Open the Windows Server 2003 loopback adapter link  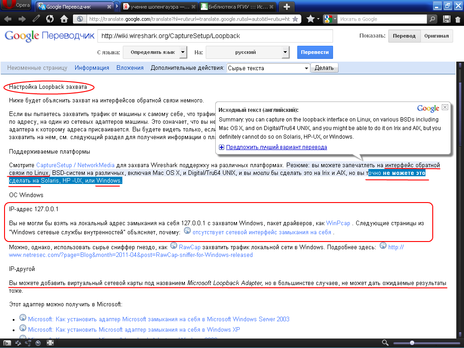pyautogui.click(x=159, y=319)
